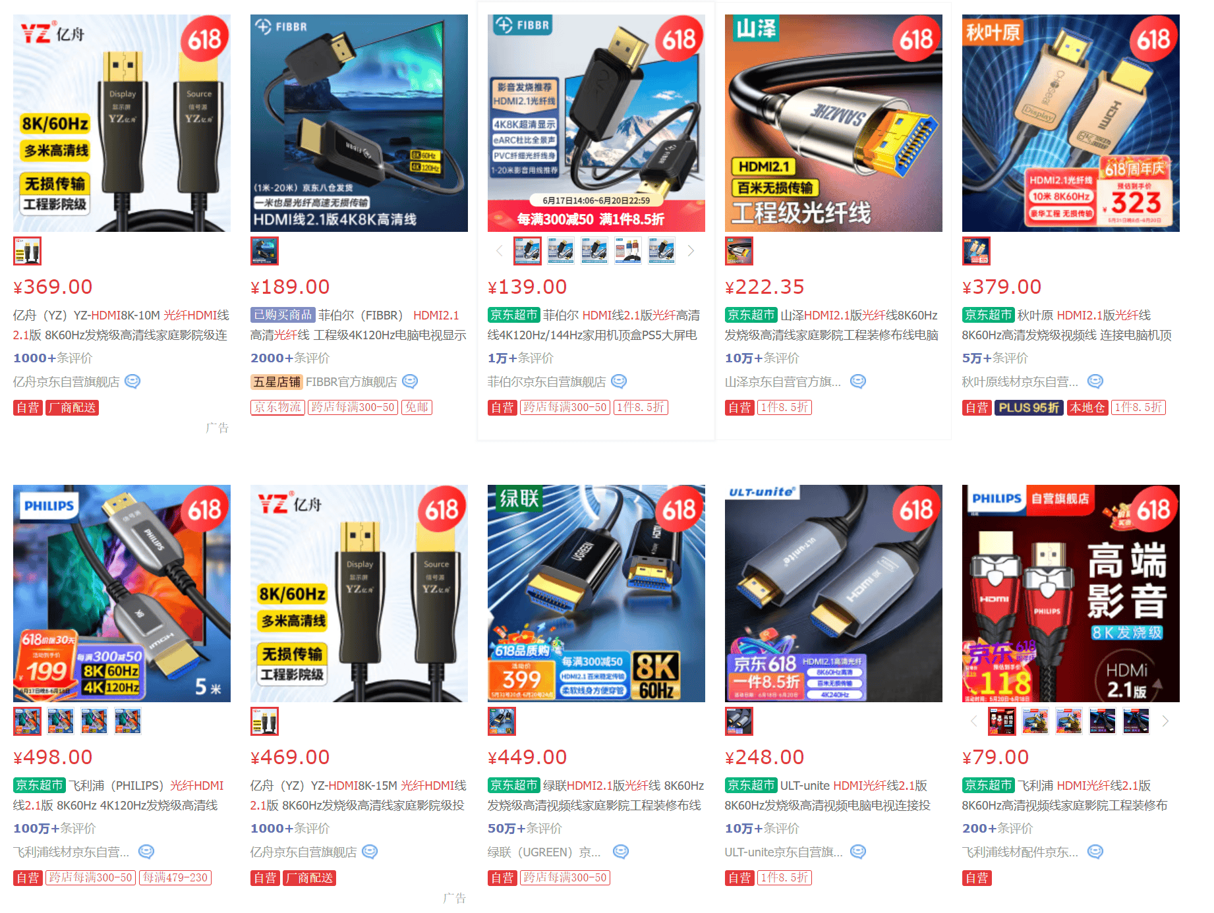
Task: Open 亿舟京东自营旗舰店 store link of ¥369 item
Action: (x=66, y=382)
